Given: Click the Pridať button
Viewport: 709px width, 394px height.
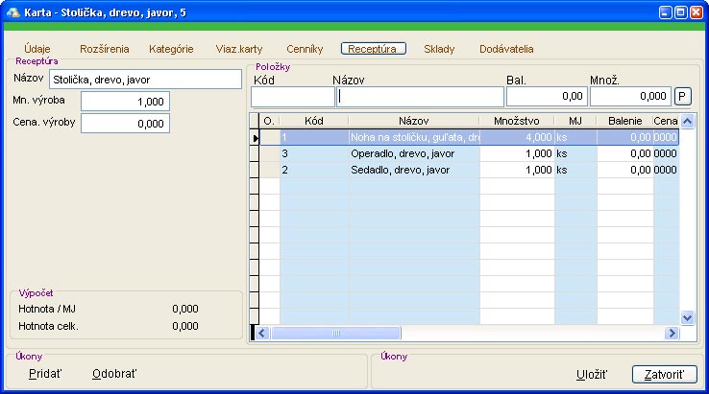Looking at the screenshot, I should click(43, 373).
